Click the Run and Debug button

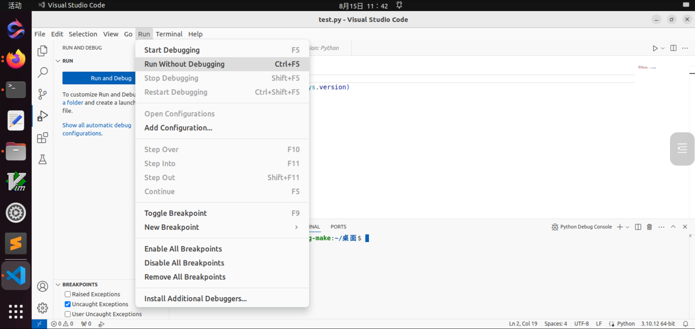click(x=99, y=78)
